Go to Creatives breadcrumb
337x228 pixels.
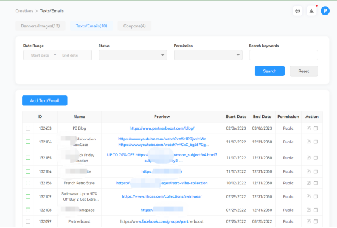pyautogui.click(x=24, y=11)
